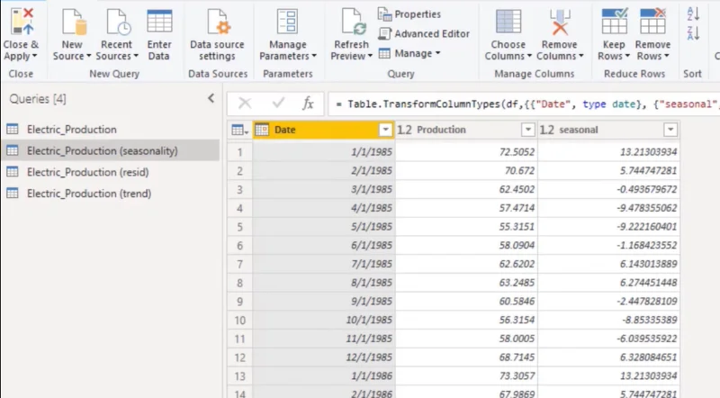Expand the Choose Columns dropdown arrow

tap(529, 57)
